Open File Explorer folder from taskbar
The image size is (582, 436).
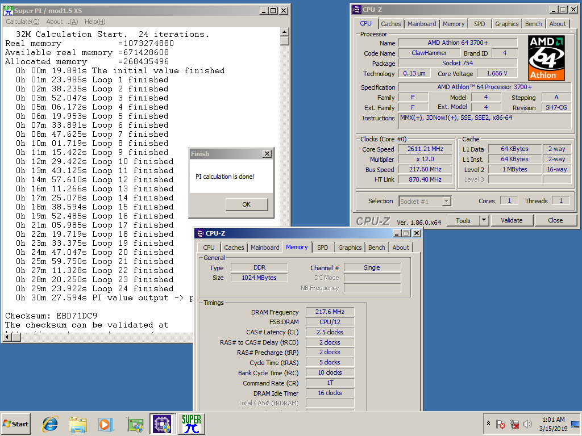click(77, 424)
